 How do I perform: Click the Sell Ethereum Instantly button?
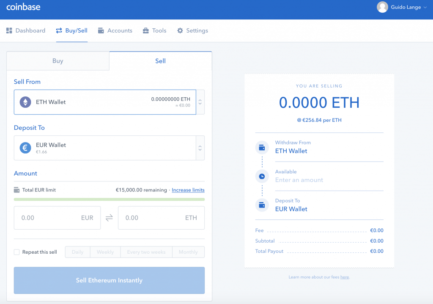pos(110,280)
